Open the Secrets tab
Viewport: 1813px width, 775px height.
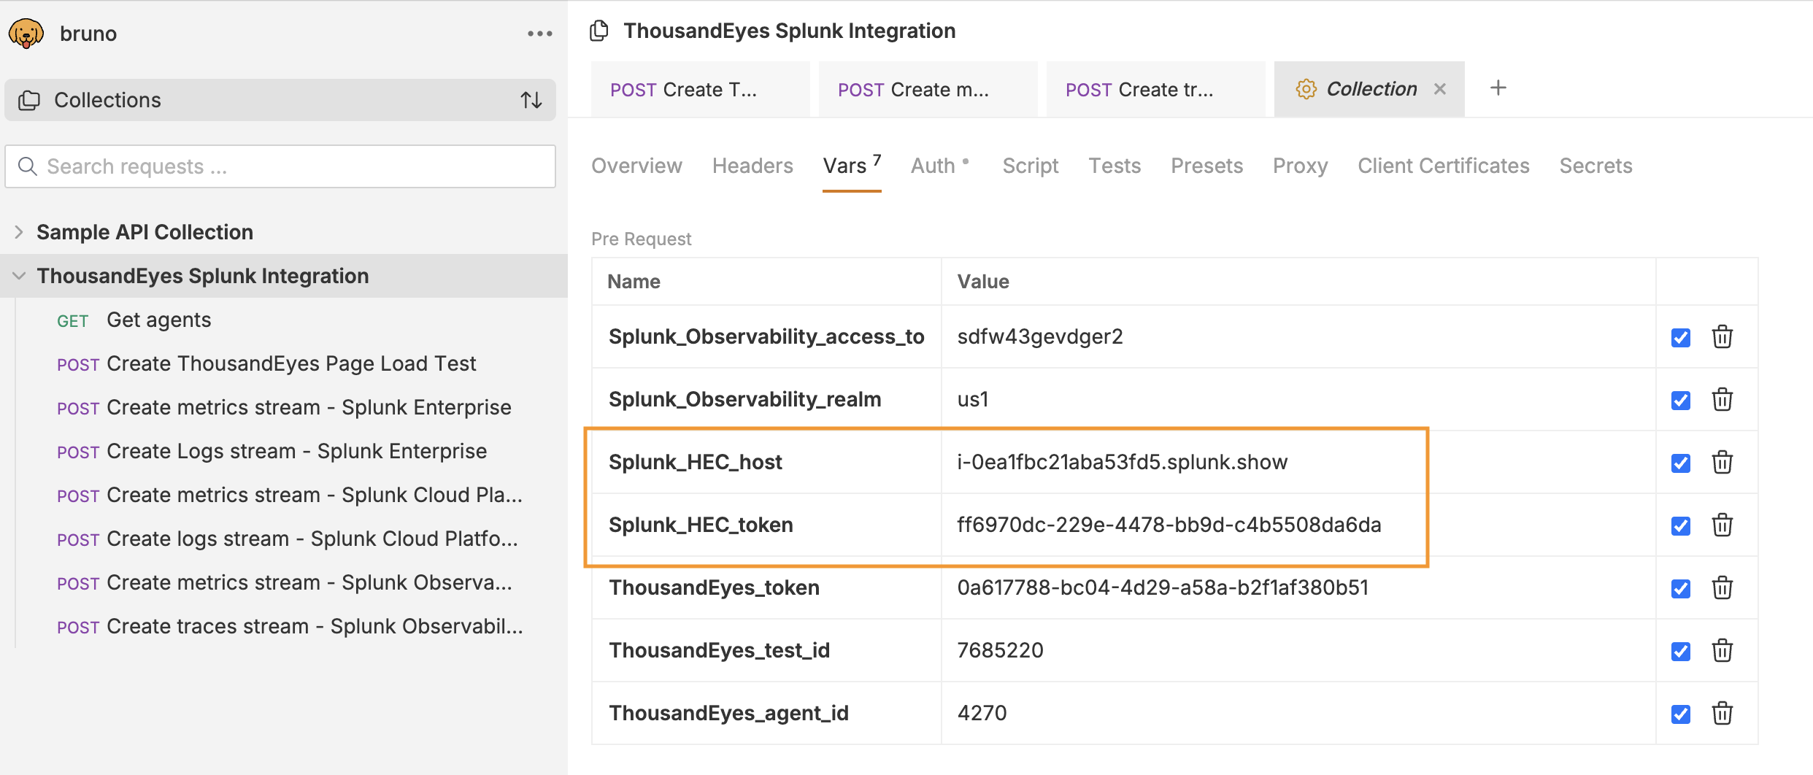tap(1595, 166)
